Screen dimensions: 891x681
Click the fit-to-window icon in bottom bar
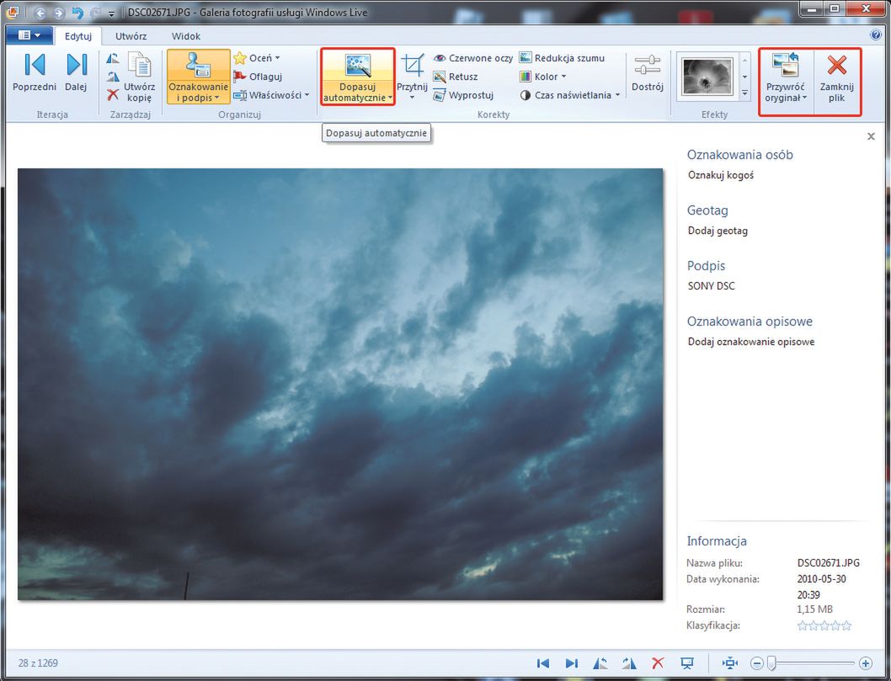pos(729,663)
